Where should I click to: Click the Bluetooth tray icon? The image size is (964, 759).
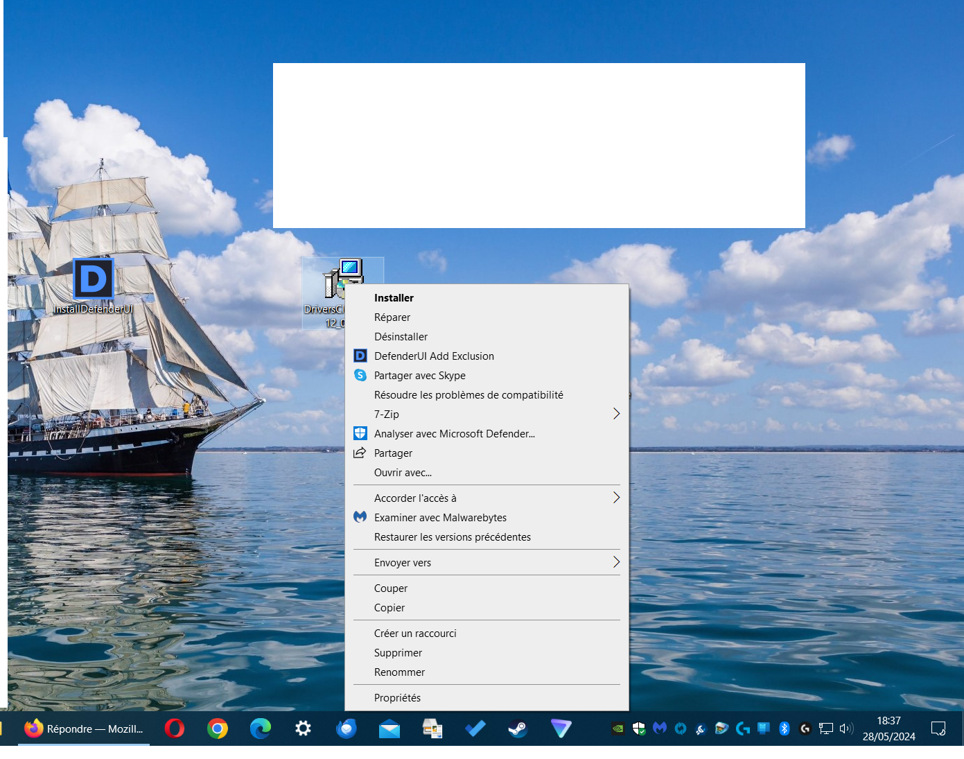(785, 729)
